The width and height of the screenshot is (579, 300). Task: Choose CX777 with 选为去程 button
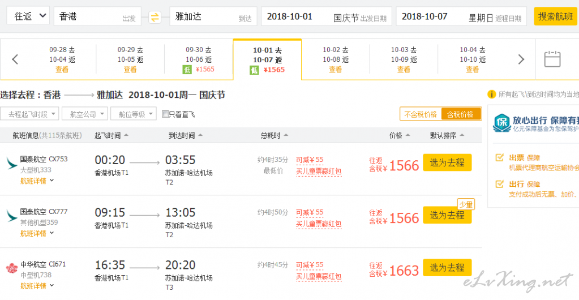click(x=447, y=215)
